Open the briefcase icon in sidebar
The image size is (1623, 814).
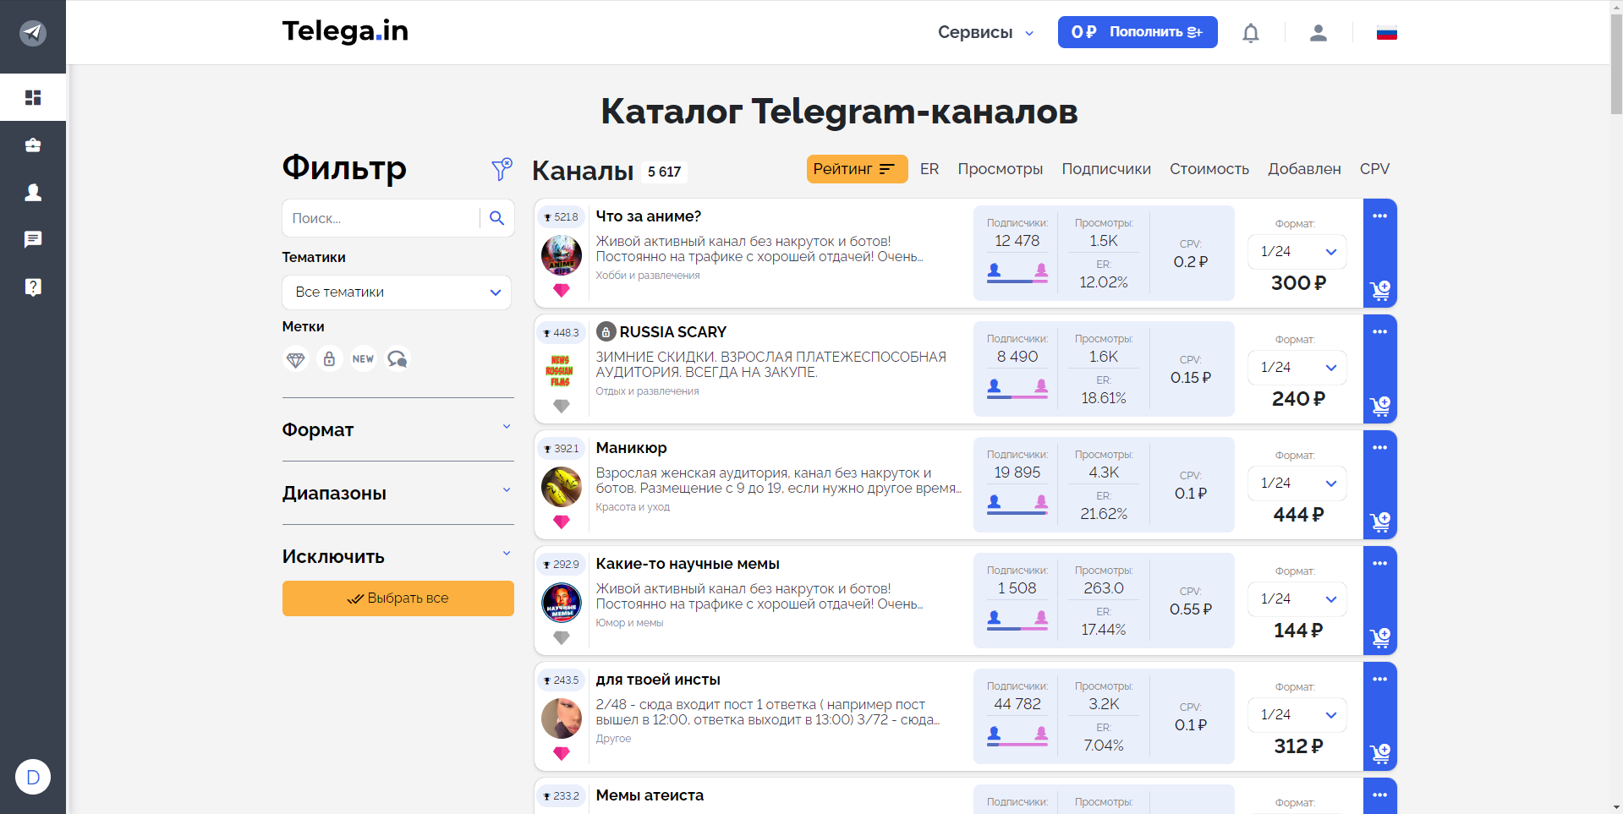(x=33, y=145)
